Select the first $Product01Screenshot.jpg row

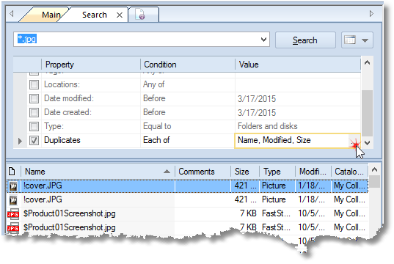click(187, 213)
